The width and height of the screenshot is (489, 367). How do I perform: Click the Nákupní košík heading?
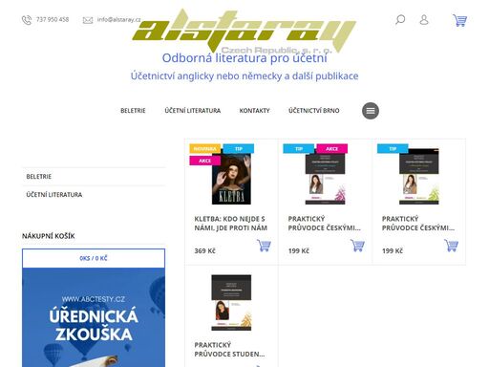(x=49, y=236)
